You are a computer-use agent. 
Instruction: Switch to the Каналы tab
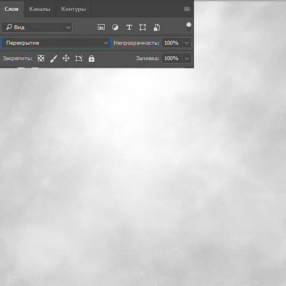[40, 9]
